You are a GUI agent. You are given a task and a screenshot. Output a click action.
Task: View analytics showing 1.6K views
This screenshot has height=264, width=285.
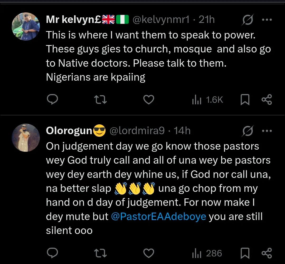point(208,100)
